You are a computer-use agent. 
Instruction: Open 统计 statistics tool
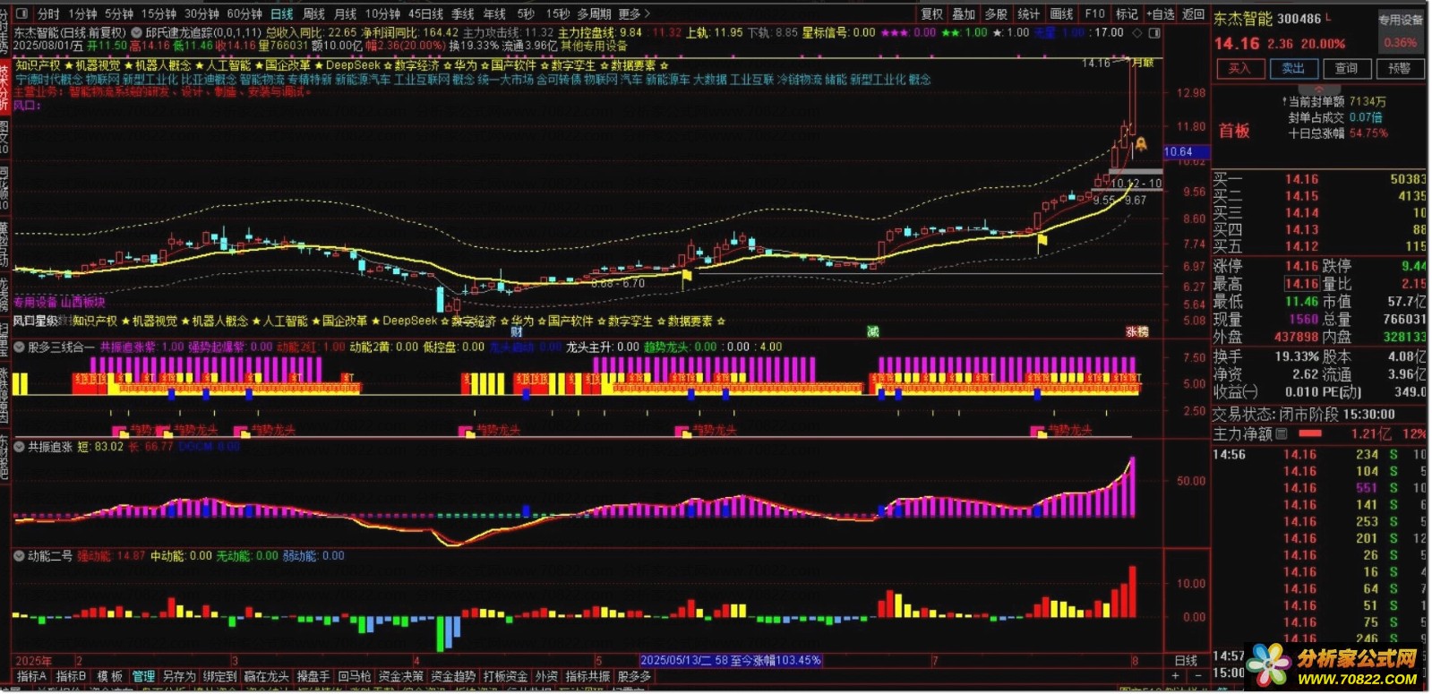coord(1028,13)
